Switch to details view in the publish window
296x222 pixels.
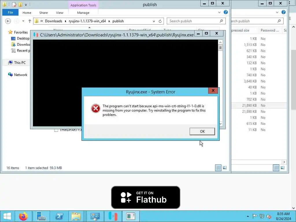218,168
